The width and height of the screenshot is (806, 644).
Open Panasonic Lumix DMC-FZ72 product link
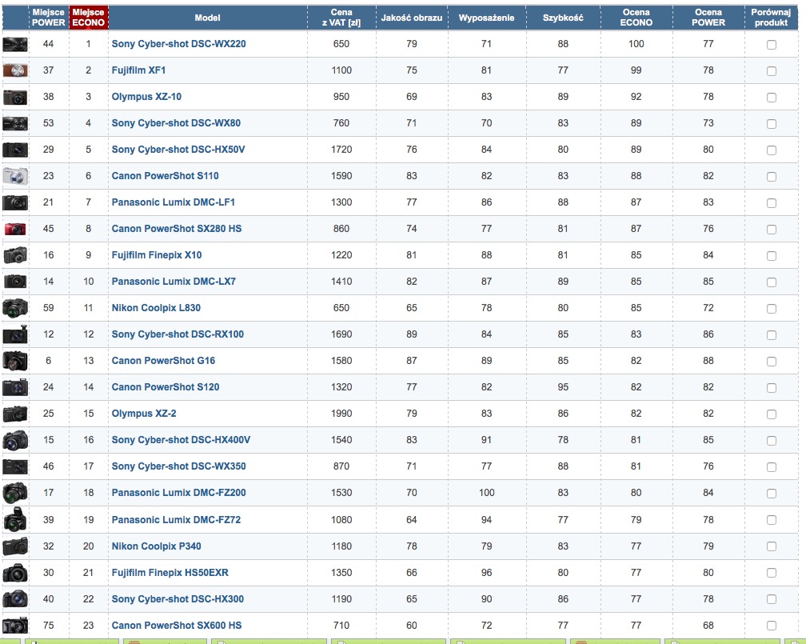176,519
